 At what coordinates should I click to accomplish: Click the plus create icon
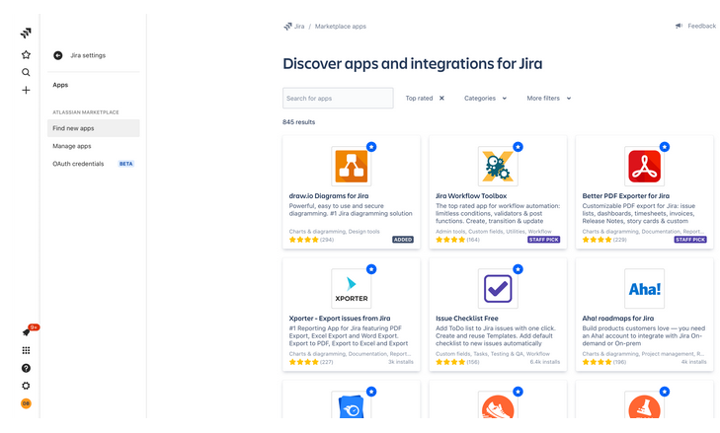26,90
